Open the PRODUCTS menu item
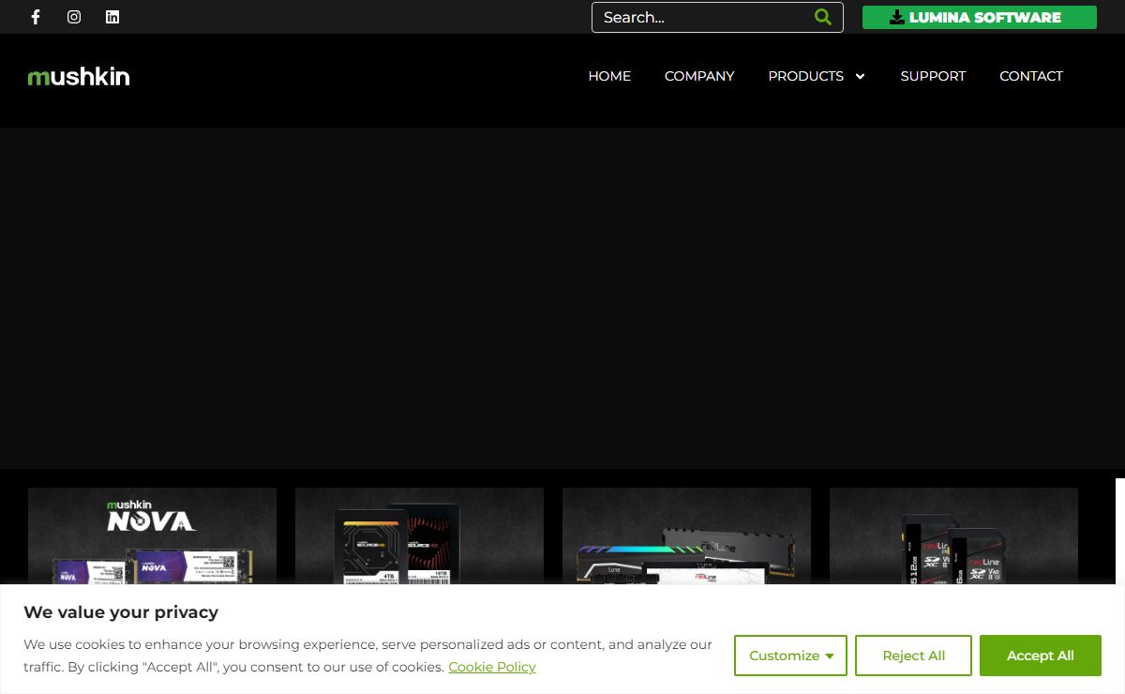This screenshot has width=1125, height=694. tap(806, 76)
